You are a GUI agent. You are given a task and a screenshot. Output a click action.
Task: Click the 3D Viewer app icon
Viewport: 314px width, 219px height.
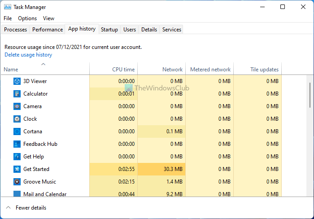17,81
